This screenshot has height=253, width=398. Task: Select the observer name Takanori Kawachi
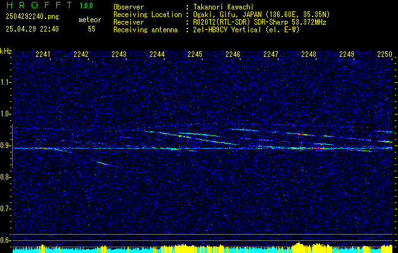coord(222,7)
